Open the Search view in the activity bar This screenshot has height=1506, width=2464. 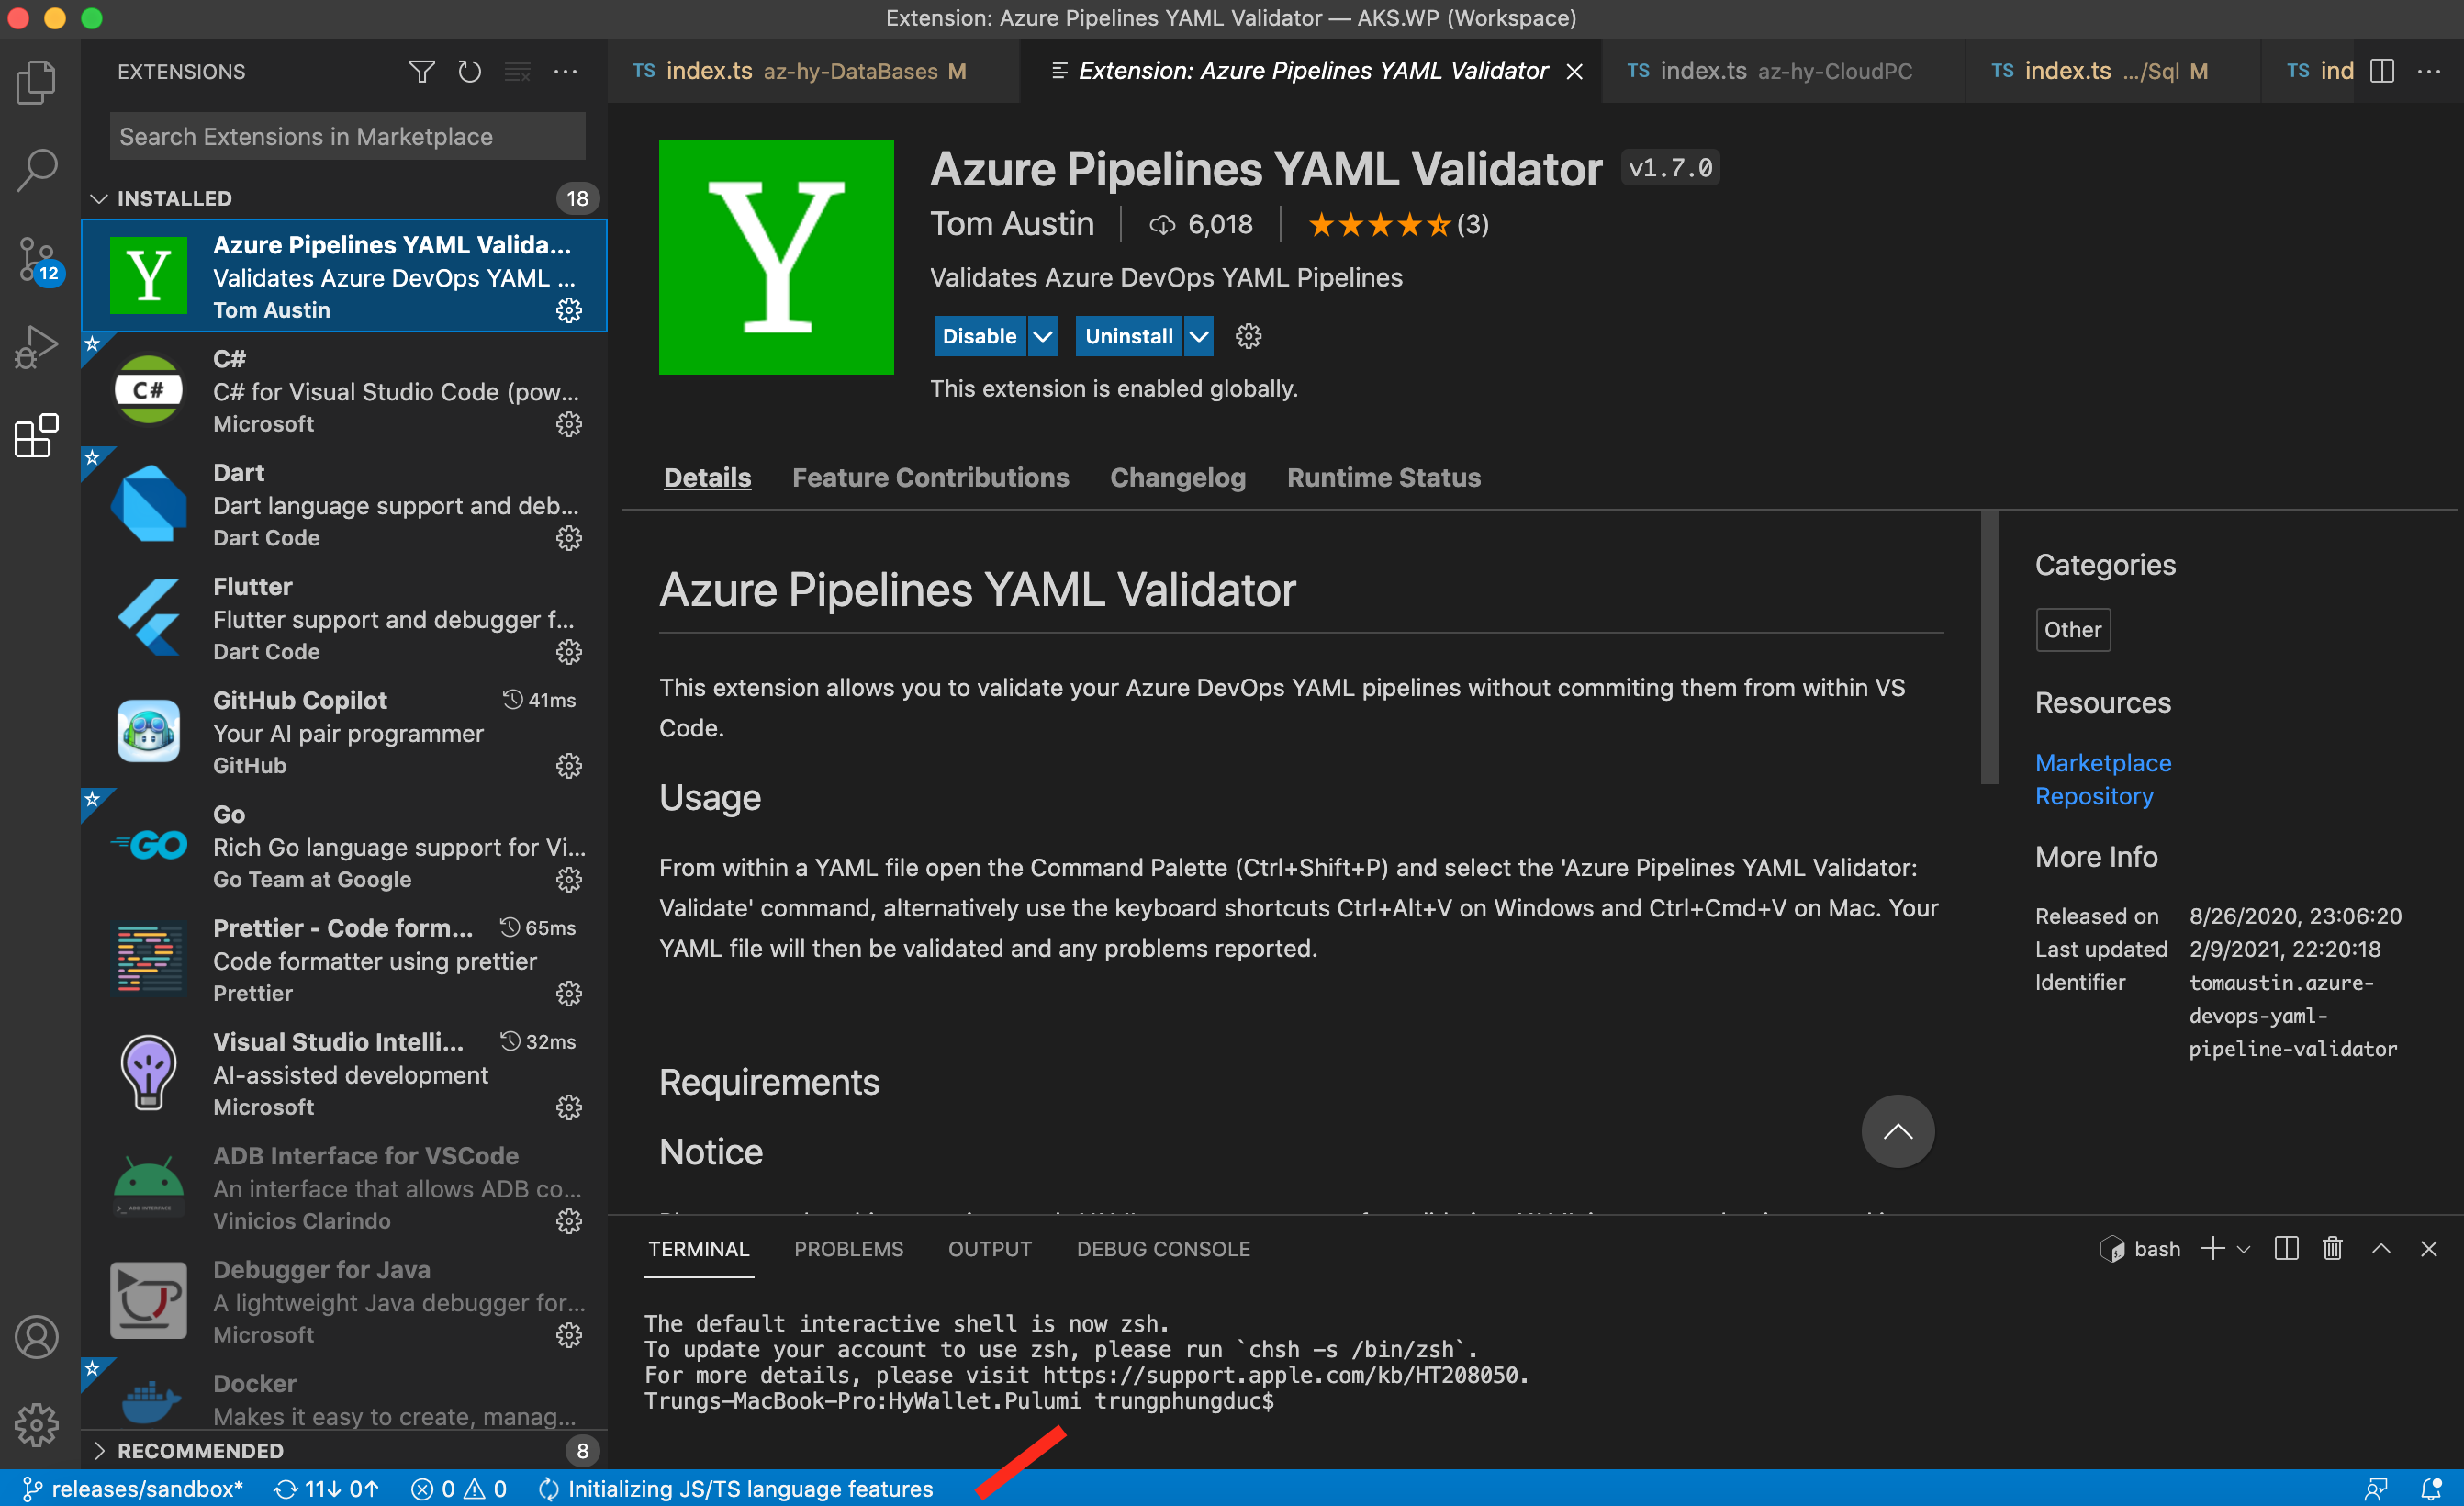(x=37, y=168)
